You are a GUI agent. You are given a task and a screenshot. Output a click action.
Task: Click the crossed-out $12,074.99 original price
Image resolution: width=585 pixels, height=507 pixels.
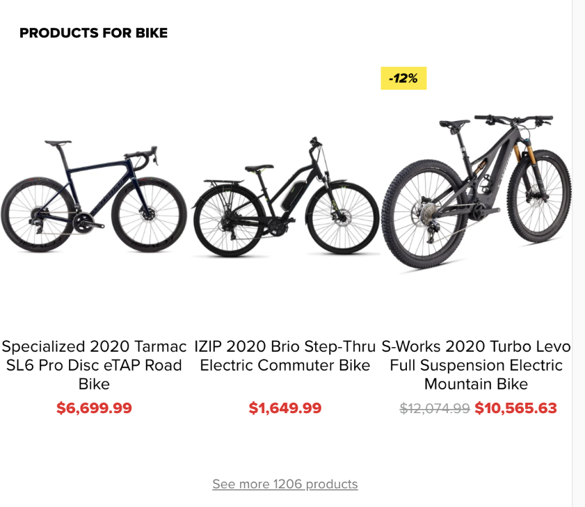pos(435,408)
